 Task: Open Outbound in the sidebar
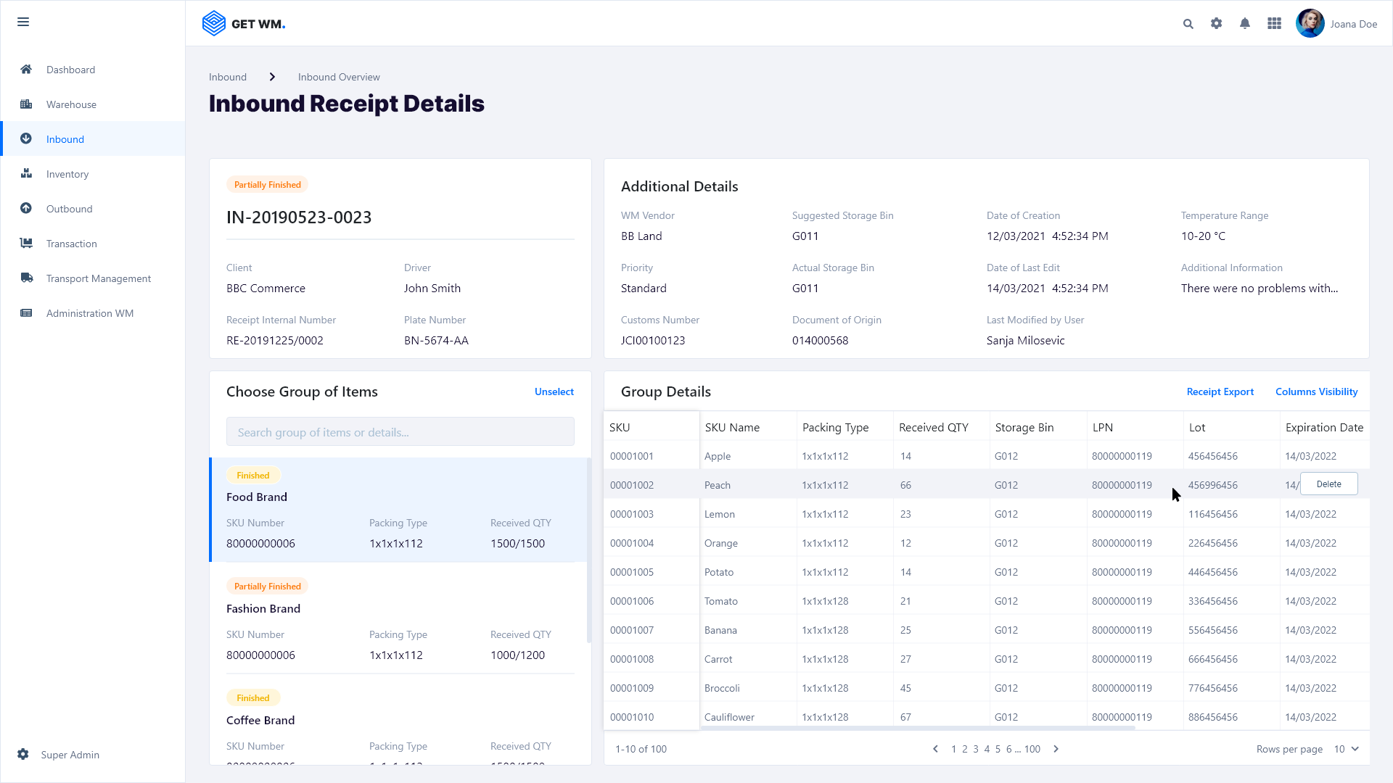[x=69, y=209]
